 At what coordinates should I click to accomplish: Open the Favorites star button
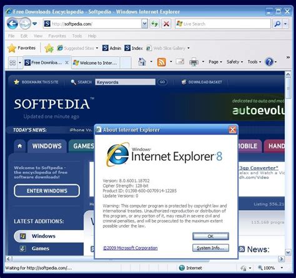coord(22,48)
